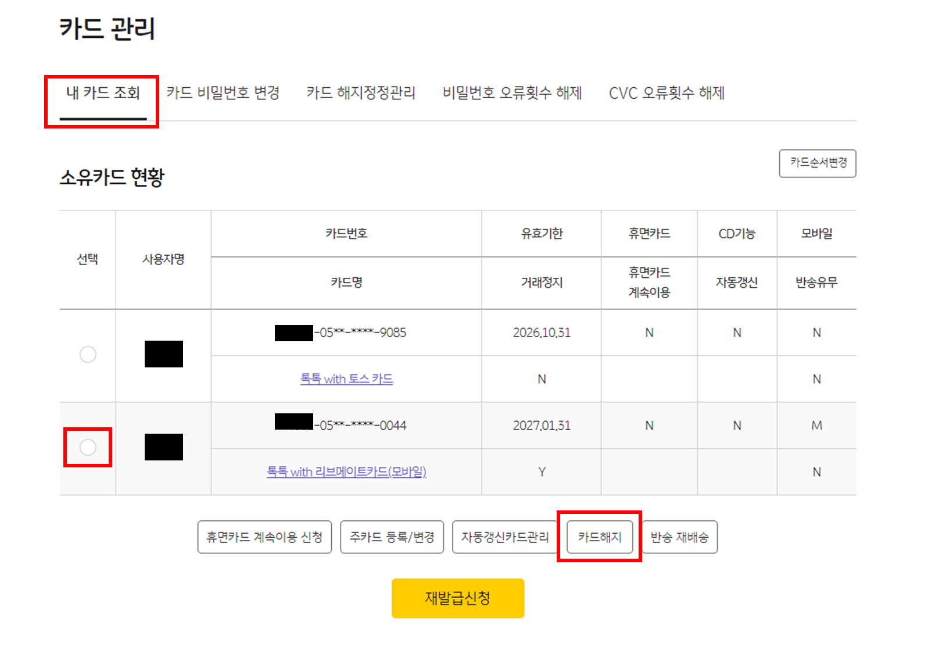Open the 톡톡 with 토스 카드 link

(x=346, y=379)
